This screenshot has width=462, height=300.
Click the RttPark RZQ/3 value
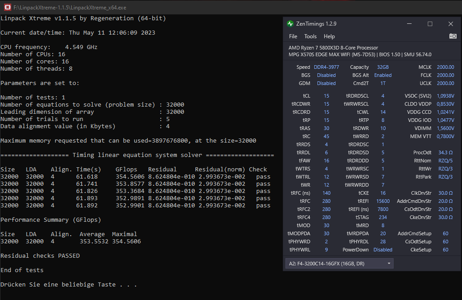pyautogui.click(x=445, y=177)
